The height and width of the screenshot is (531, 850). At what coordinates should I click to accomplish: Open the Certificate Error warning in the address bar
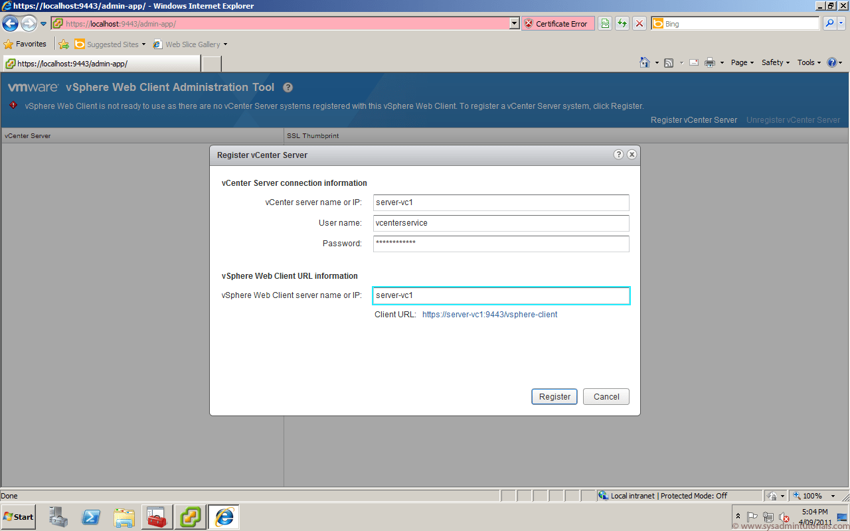[558, 23]
